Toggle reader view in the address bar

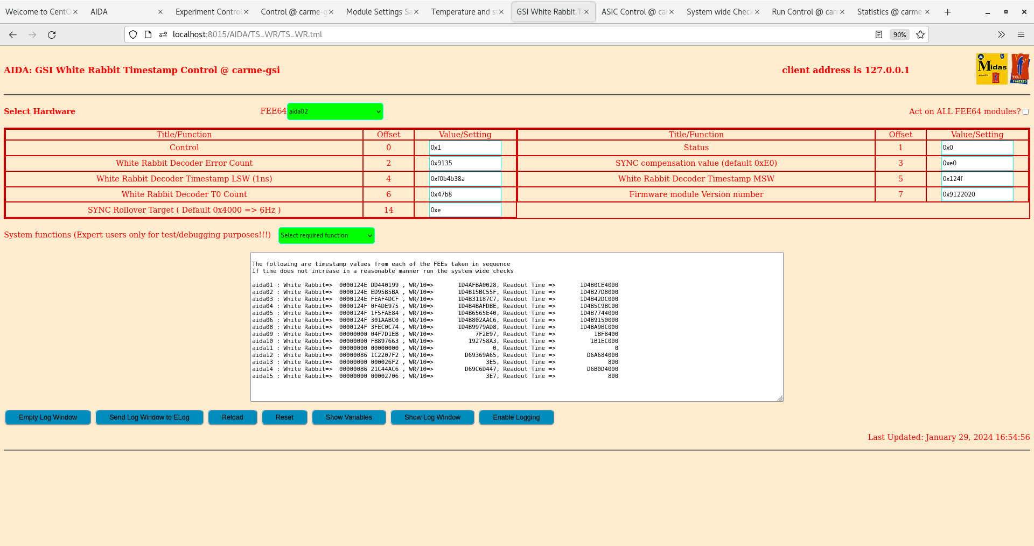tap(879, 34)
